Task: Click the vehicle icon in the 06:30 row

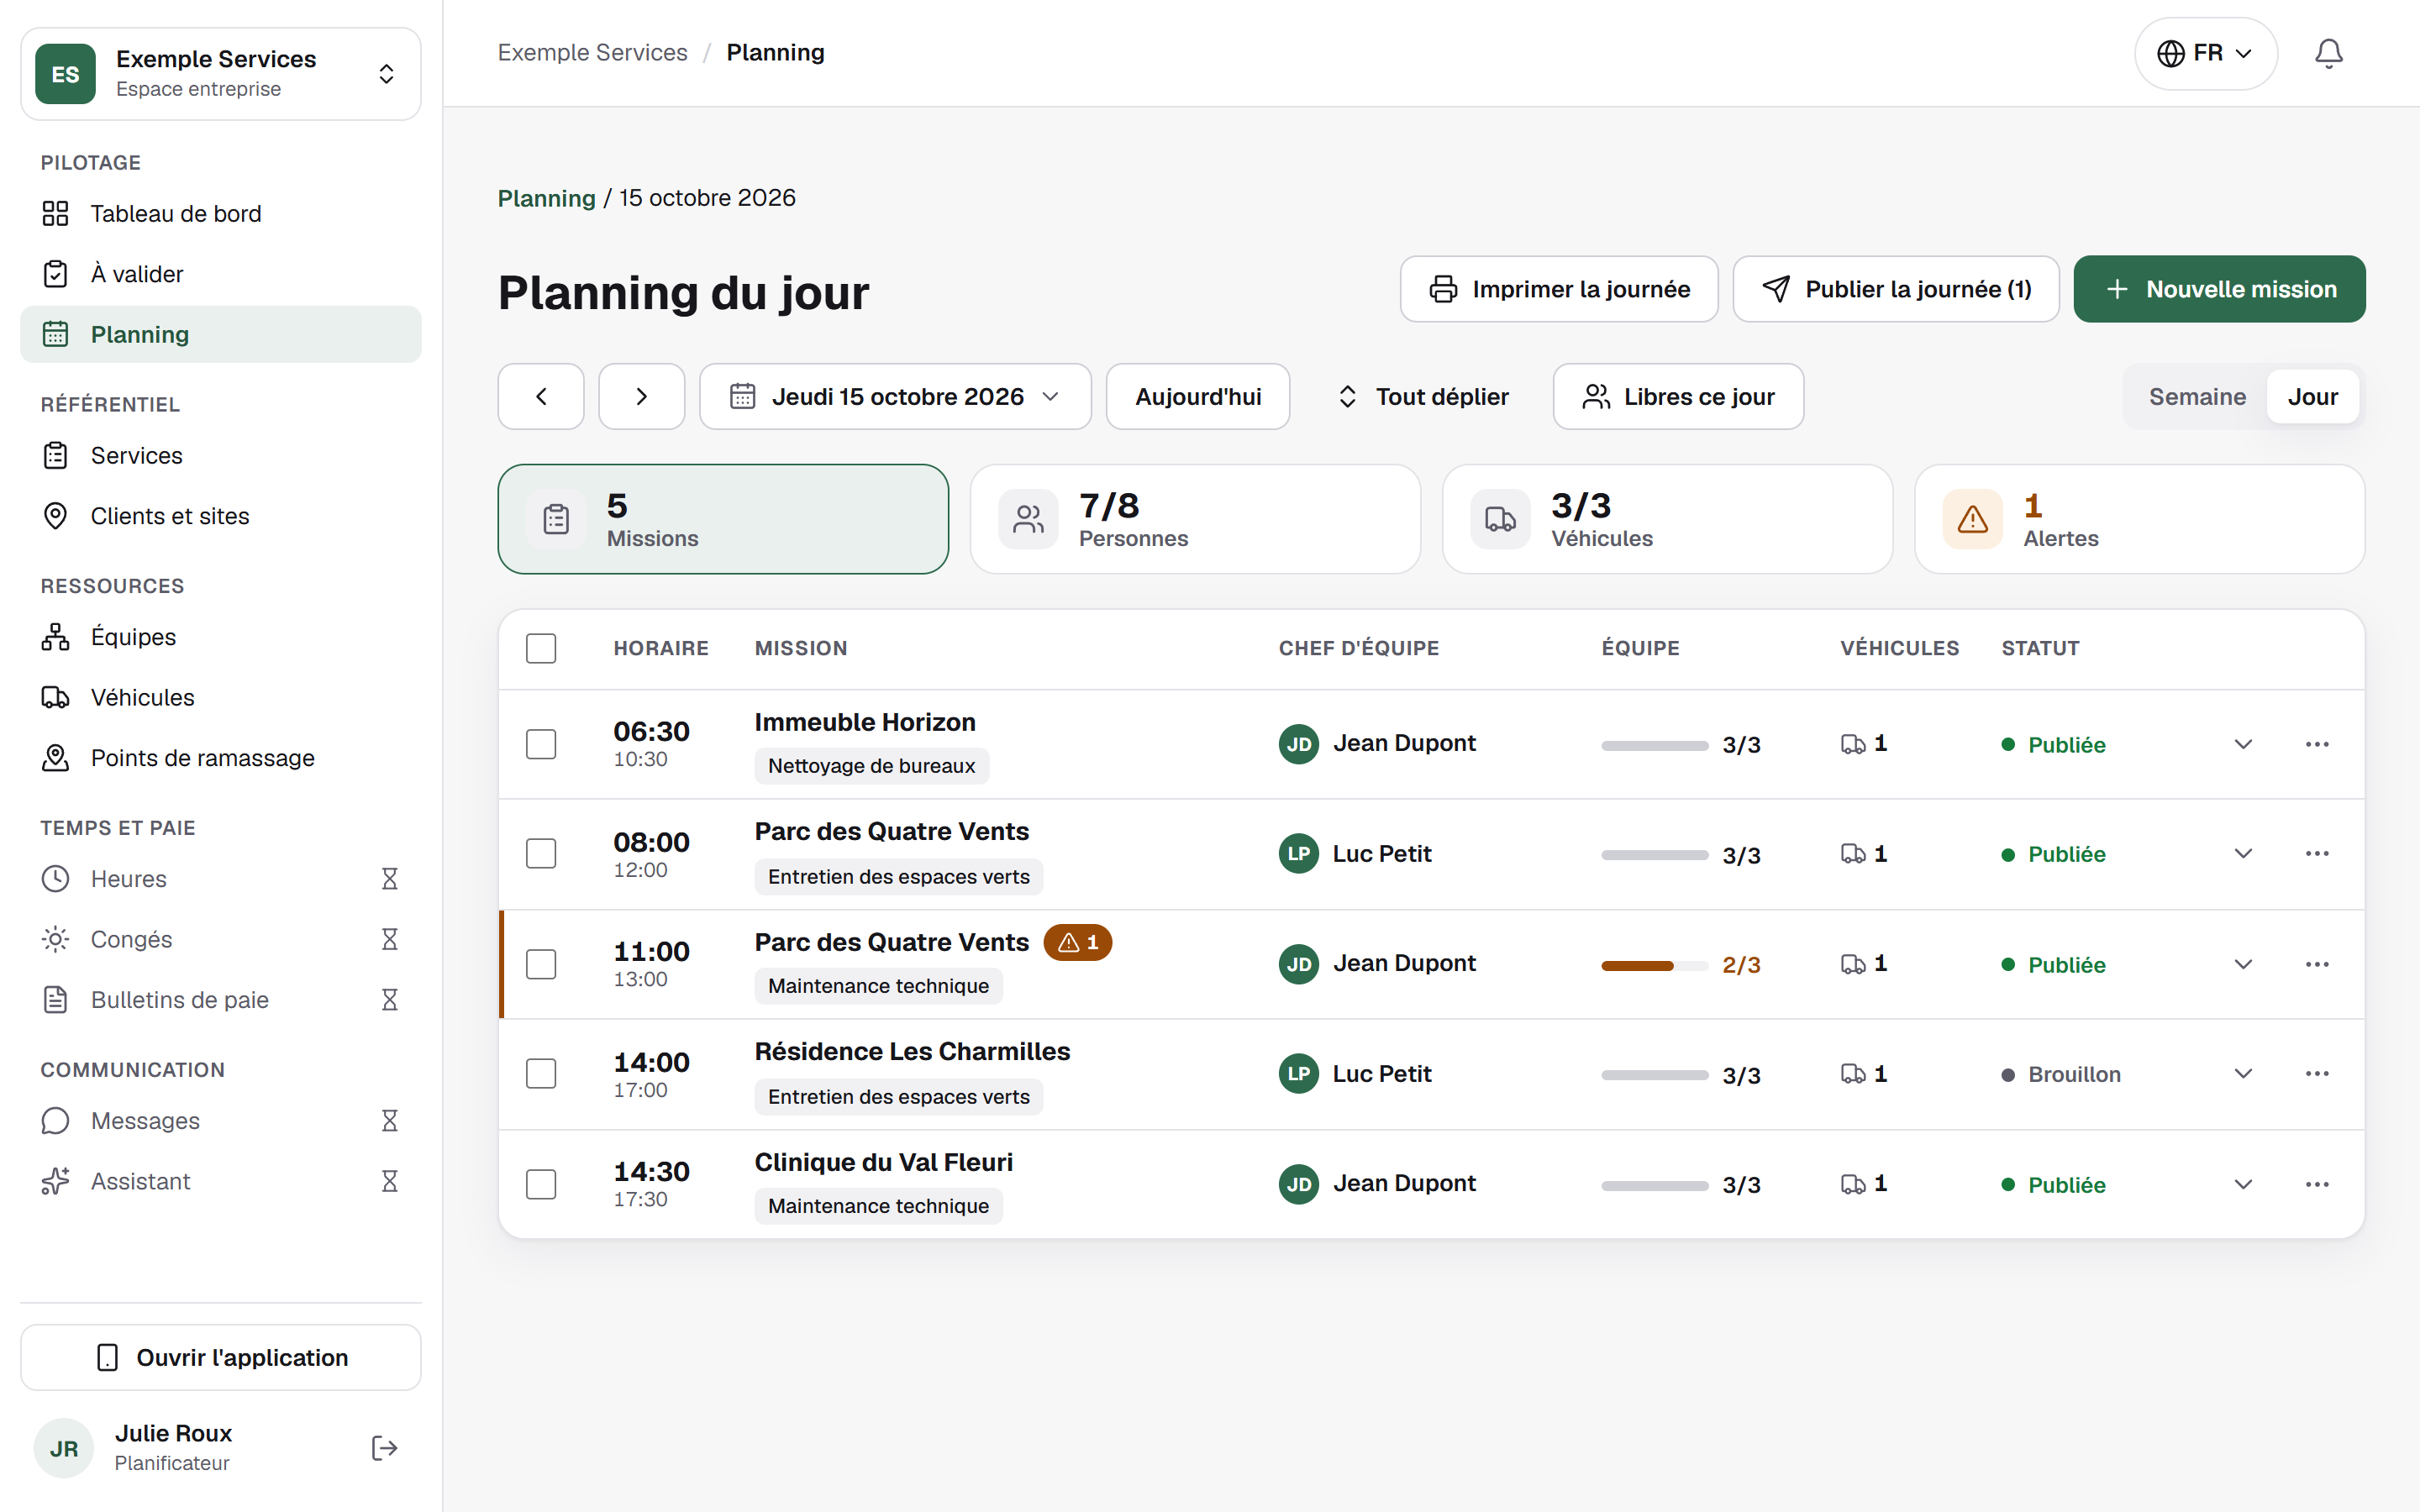Action: (1853, 744)
